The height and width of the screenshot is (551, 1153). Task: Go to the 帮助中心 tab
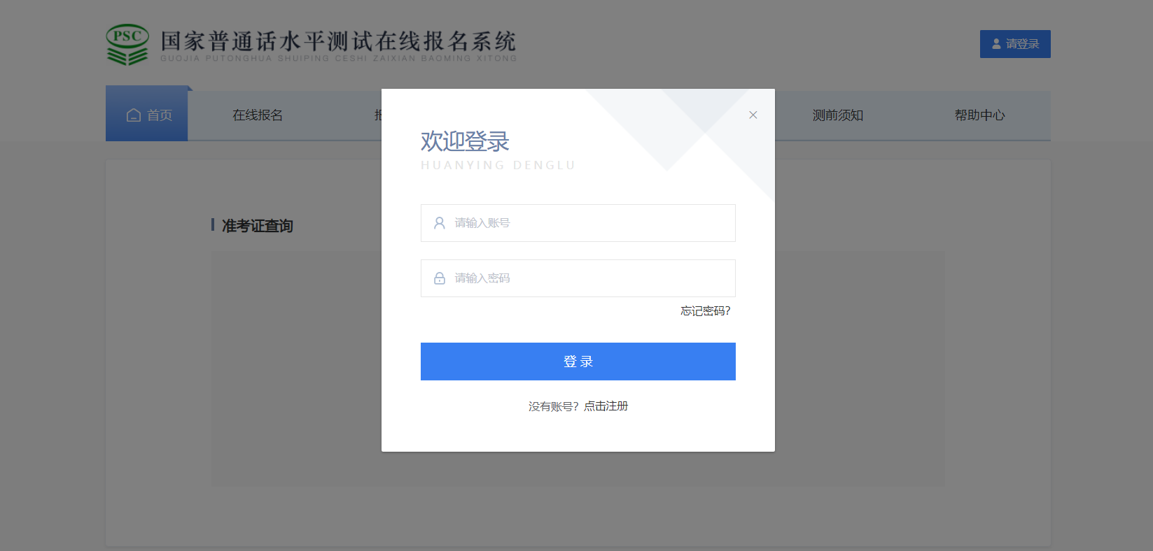[979, 115]
